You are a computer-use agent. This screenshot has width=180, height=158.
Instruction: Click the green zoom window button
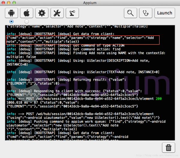click(x=14, y=3)
